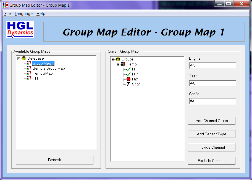Select the R1* channel entry
This screenshot has width=252, height=180.
tap(135, 74)
